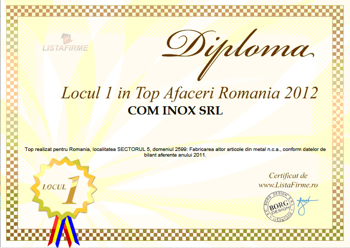This screenshot has width=350, height=248.
Task: Click the company name 'COM INOX SRL'
Action: (x=175, y=110)
